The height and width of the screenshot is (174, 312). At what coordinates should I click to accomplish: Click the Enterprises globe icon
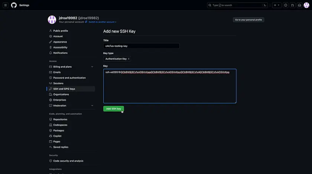click(x=51, y=100)
